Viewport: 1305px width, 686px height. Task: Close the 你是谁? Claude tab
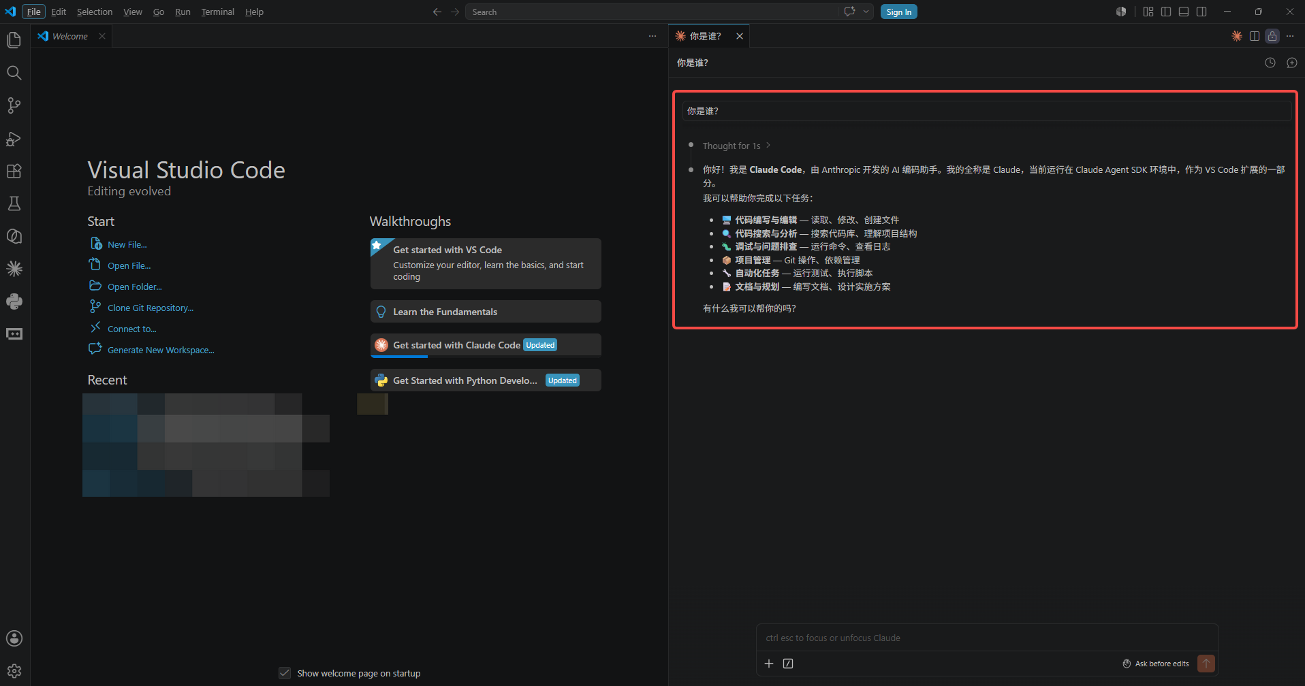(x=740, y=36)
